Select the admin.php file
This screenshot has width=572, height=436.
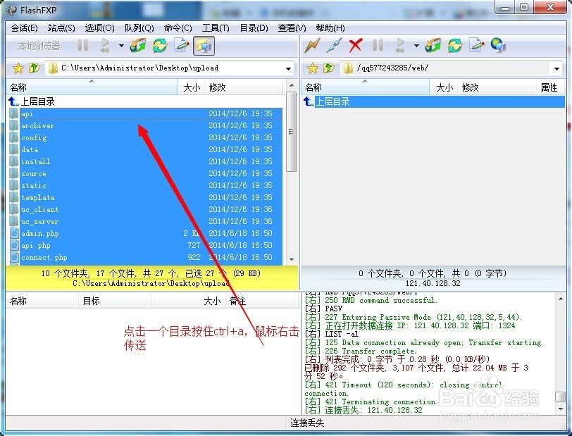coord(144,234)
